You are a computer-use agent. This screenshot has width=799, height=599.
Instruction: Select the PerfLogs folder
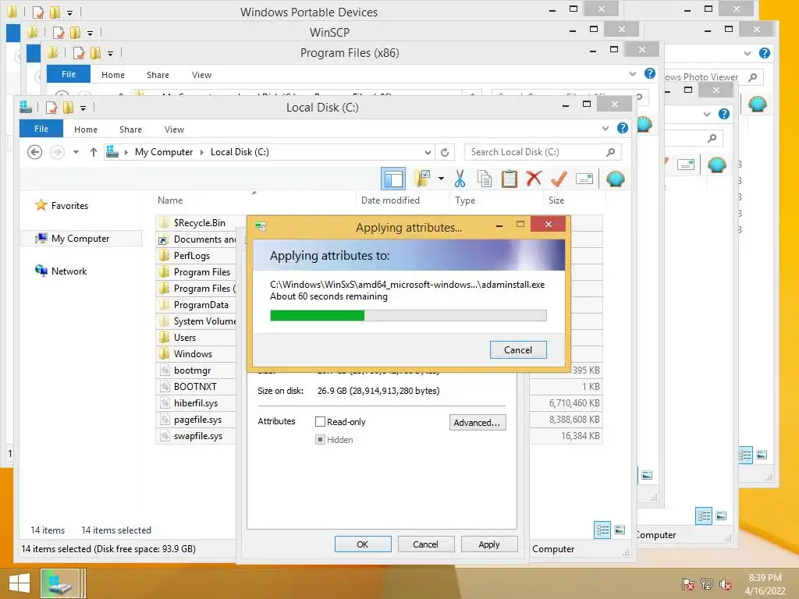pos(191,255)
